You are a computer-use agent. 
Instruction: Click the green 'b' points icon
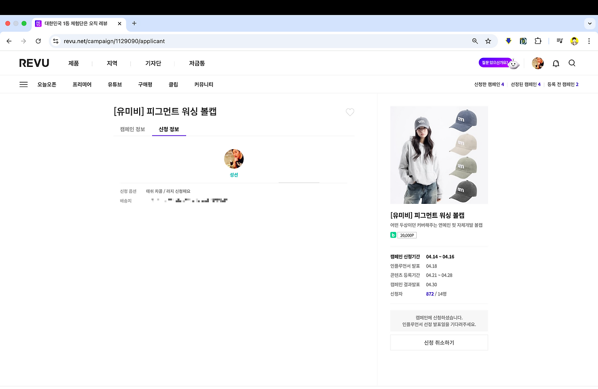393,235
